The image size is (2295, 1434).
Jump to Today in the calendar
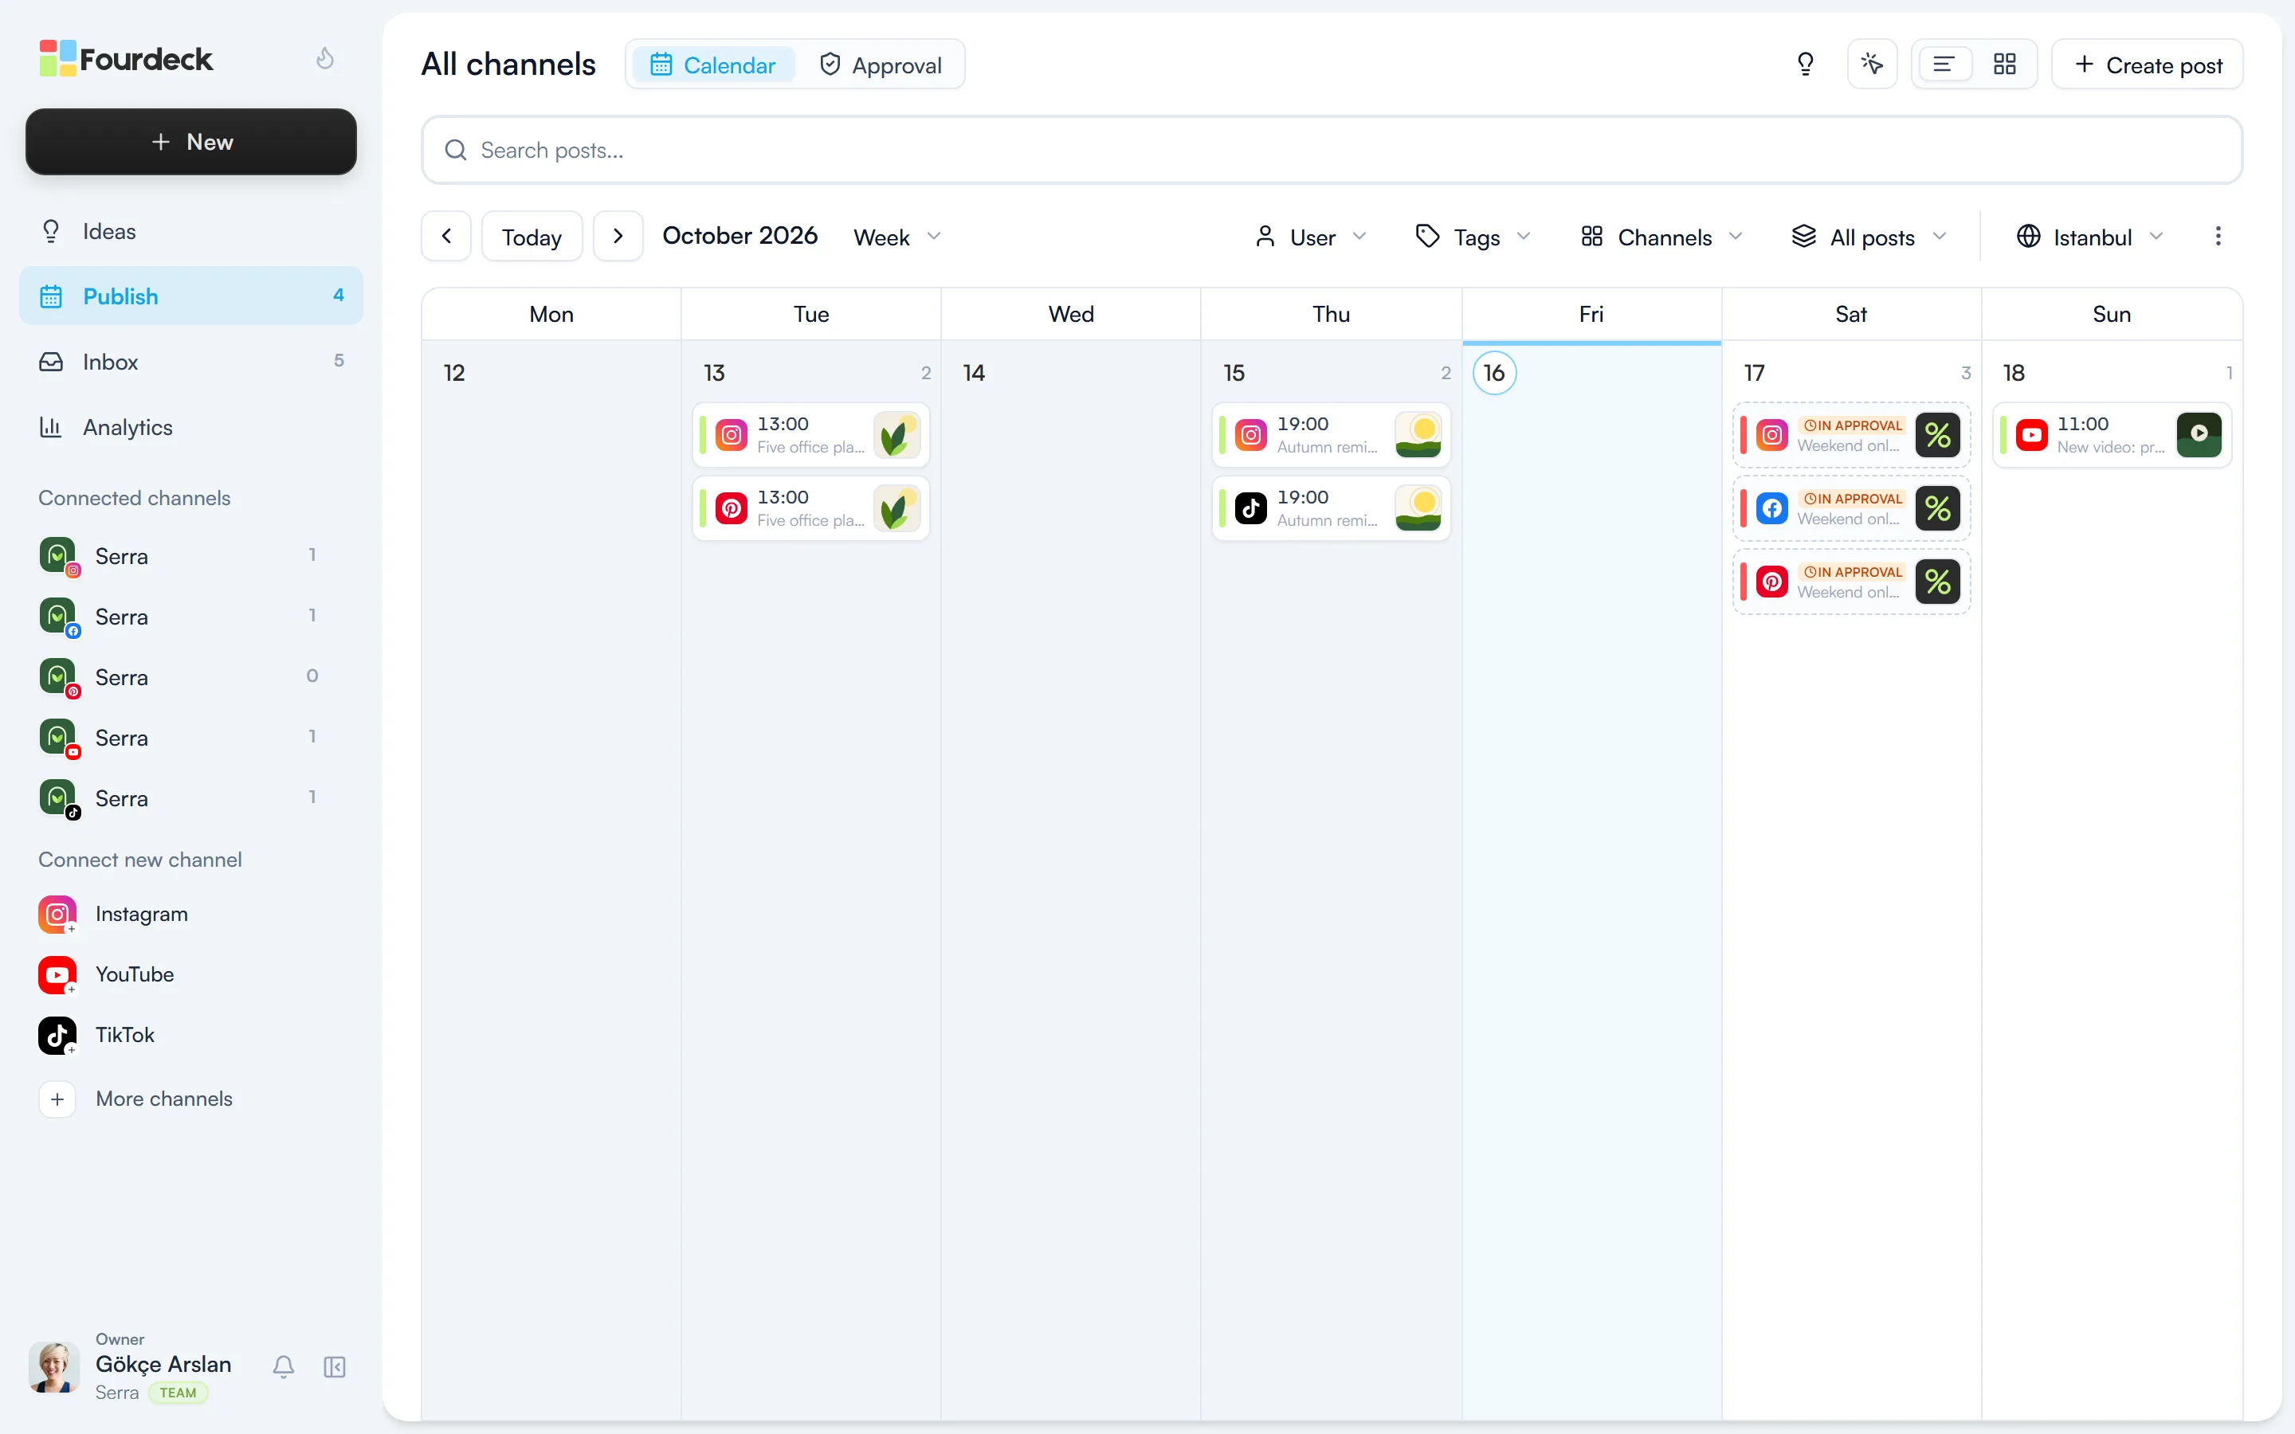click(532, 236)
